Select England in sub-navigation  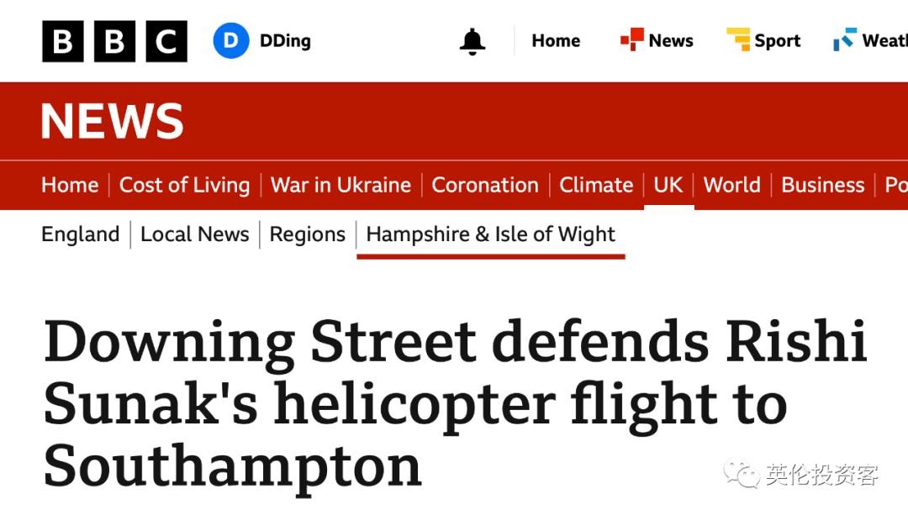pyautogui.click(x=81, y=234)
